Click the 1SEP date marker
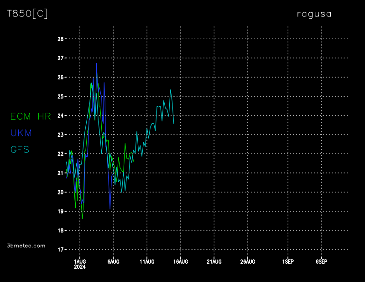365x282 pixels. 287,261
